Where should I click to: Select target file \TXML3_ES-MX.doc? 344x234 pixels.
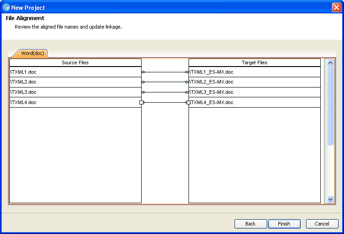point(255,92)
